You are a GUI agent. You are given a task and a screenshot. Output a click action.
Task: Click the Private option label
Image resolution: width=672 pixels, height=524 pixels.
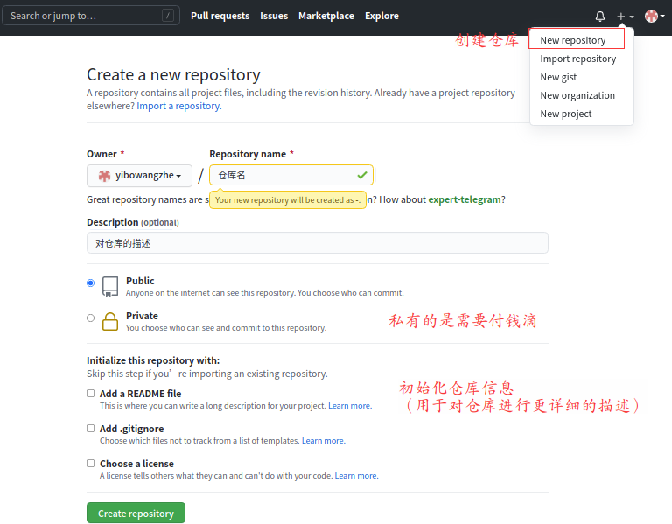click(x=142, y=316)
